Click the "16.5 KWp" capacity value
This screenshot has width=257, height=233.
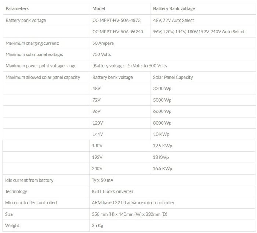point(162,169)
